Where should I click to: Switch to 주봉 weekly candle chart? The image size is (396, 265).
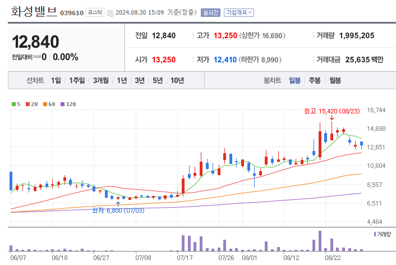[x=315, y=80]
